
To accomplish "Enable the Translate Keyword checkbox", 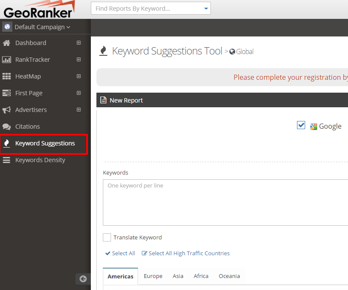I will coord(107,237).
